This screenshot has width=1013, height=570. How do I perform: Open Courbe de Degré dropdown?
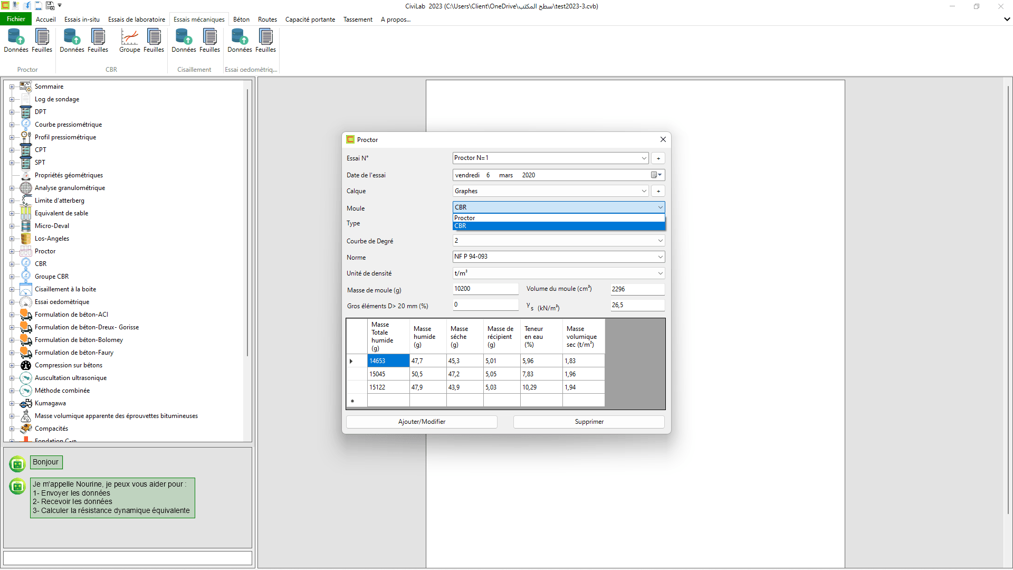click(x=660, y=241)
